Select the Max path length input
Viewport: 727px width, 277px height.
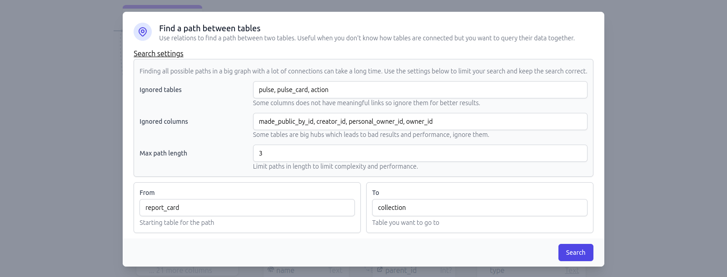pyautogui.click(x=420, y=153)
